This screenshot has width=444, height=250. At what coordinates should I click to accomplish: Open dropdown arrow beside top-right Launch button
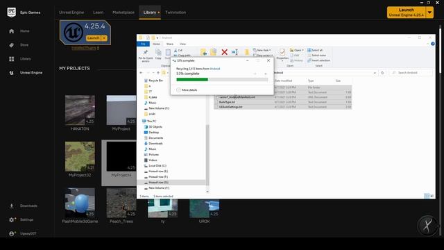[x=429, y=12]
